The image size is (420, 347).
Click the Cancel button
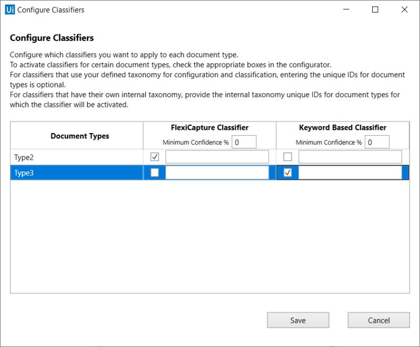coord(378,320)
